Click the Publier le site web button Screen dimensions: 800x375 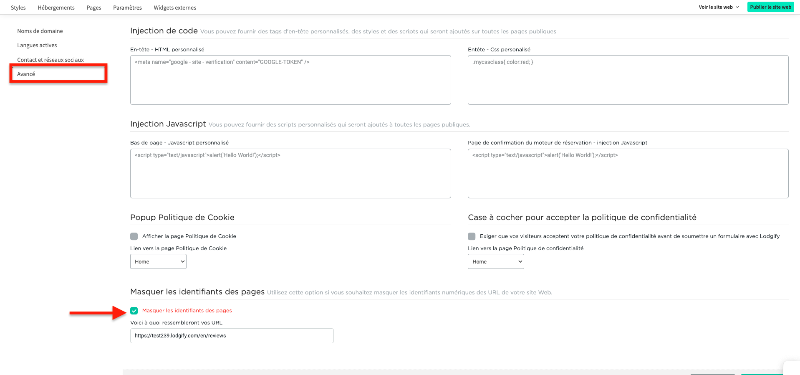point(770,7)
